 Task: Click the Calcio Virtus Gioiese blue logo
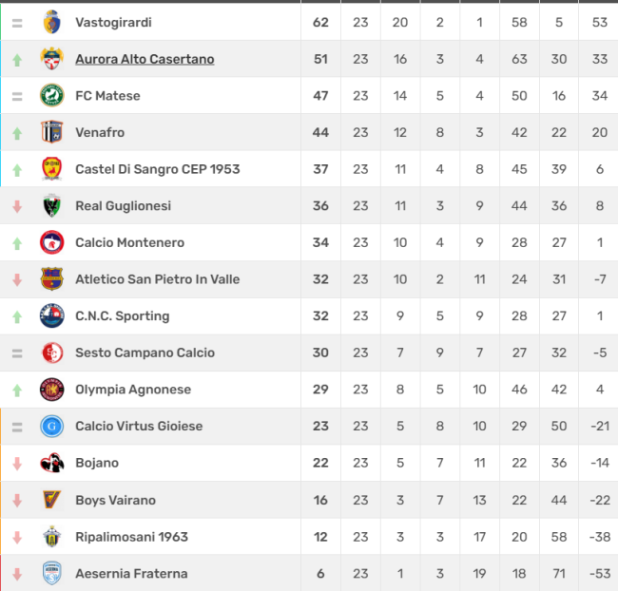point(52,426)
